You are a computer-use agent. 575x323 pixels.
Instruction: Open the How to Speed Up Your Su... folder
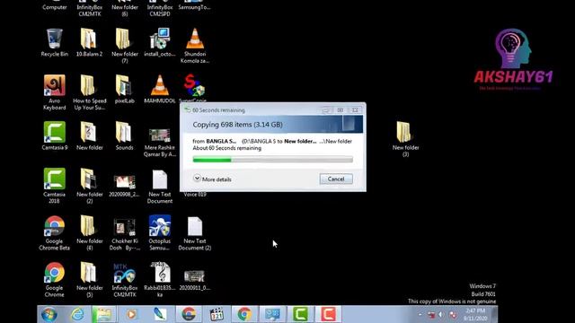tap(89, 92)
